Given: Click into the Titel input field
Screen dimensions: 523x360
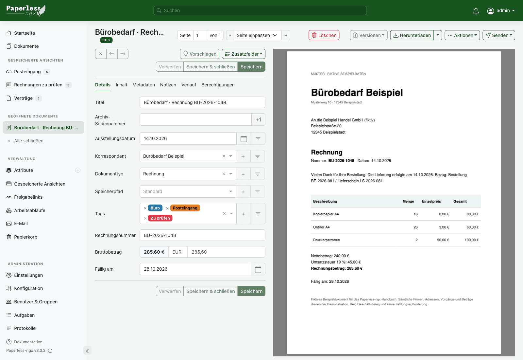Looking at the screenshot, I should point(202,102).
